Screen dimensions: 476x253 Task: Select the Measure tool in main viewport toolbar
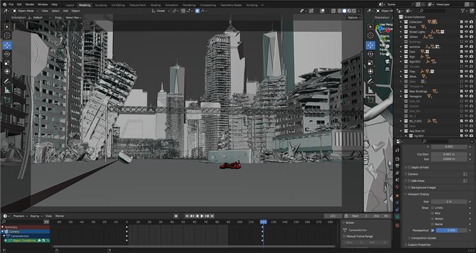[x=7, y=90]
